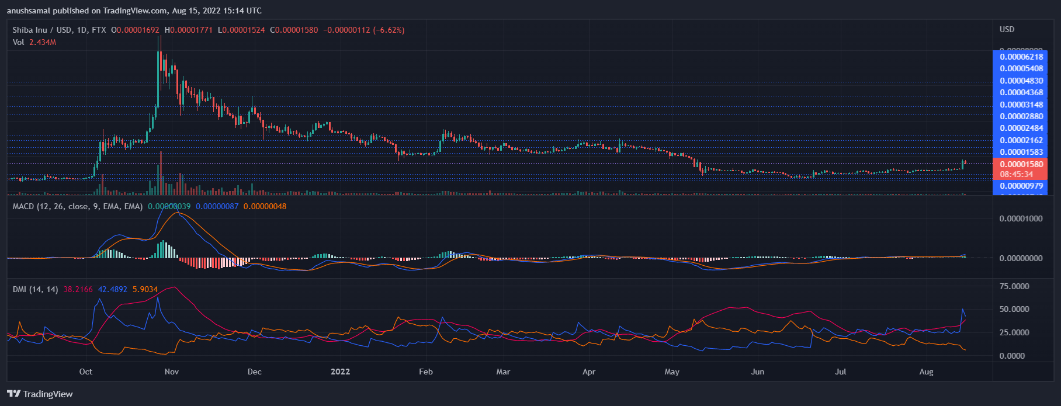Click the Apr label on the time axis
Viewport: 1061px width, 406px height.
click(589, 372)
